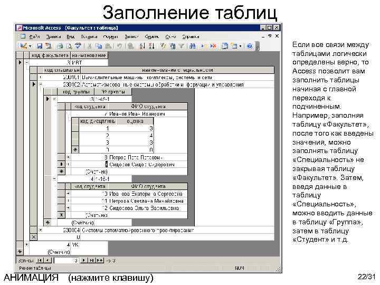Viewport: 380px width, 285px height.
Task: Click the Save toolbar icon
Action: tap(40, 46)
